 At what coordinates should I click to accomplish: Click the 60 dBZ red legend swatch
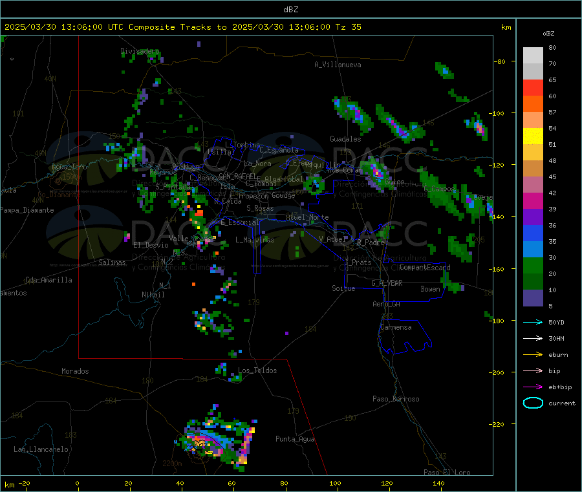[x=533, y=87]
